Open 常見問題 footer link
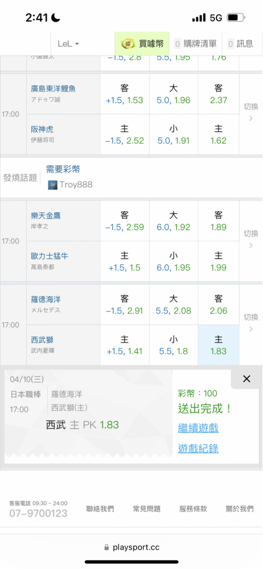This screenshot has width=263, height=569. click(x=147, y=509)
